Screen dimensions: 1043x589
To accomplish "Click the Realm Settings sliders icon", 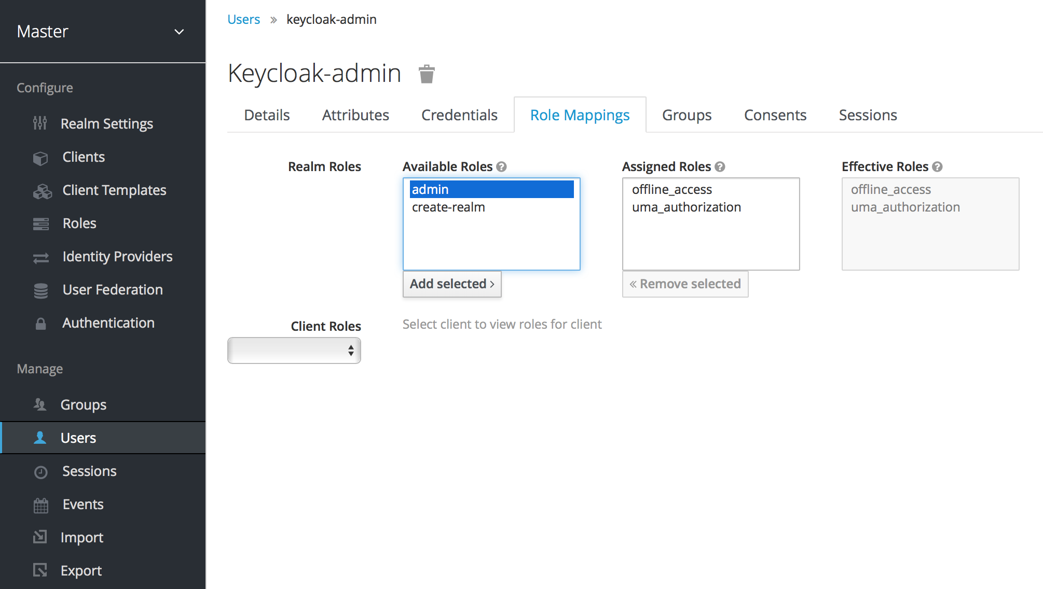I will click(x=40, y=123).
